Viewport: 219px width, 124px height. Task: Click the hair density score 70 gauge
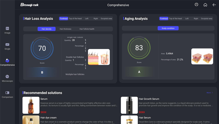click(42, 48)
